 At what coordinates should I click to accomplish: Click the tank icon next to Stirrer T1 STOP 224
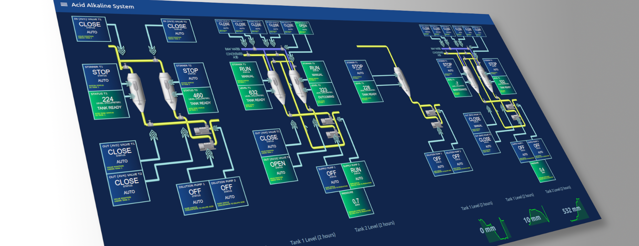pos(136,91)
